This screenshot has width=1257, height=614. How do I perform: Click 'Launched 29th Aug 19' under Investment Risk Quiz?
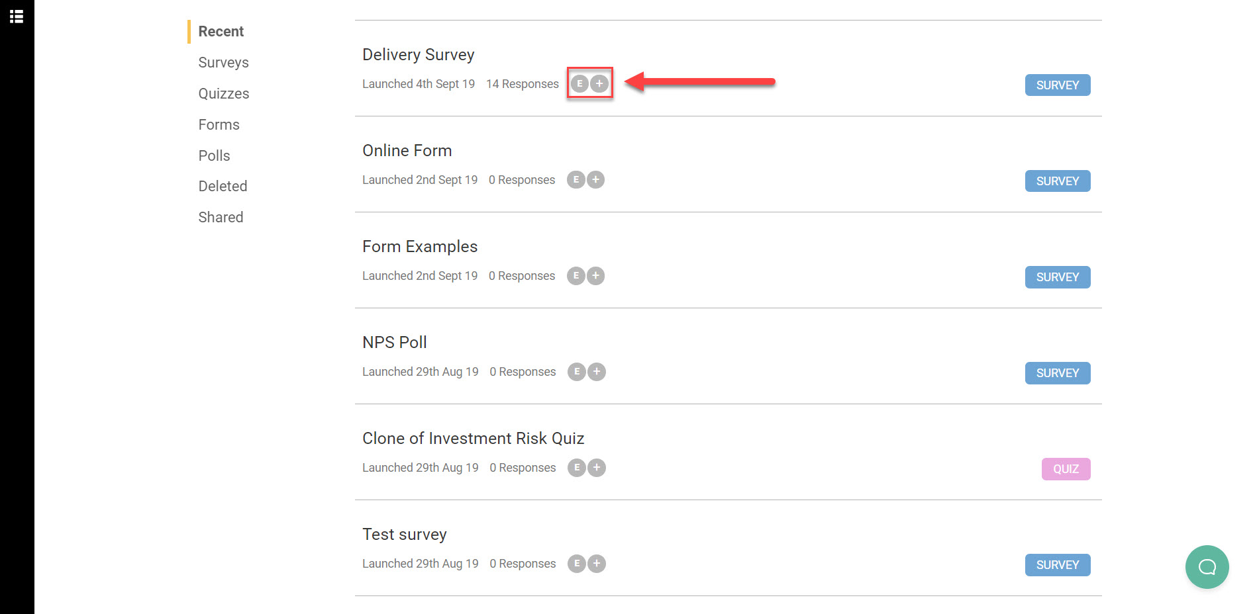421,468
